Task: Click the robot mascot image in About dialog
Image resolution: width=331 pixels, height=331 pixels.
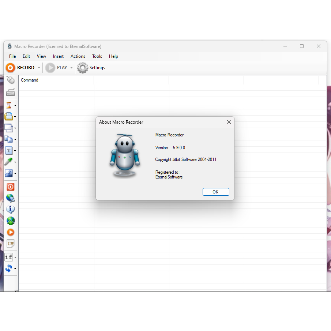Action: (x=125, y=155)
